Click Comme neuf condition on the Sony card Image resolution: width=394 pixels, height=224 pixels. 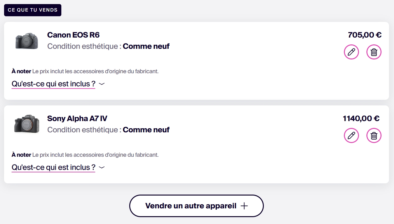pyautogui.click(x=146, y=130)
